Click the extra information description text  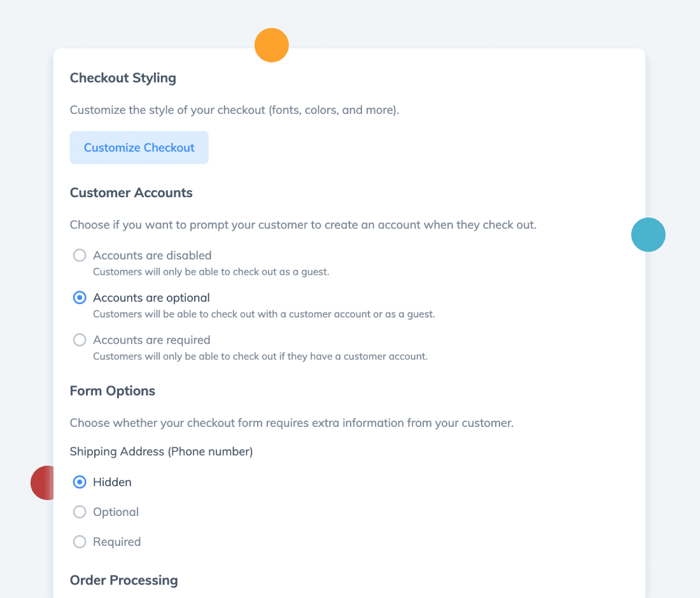pyautogui.click(x=291, y=423)
